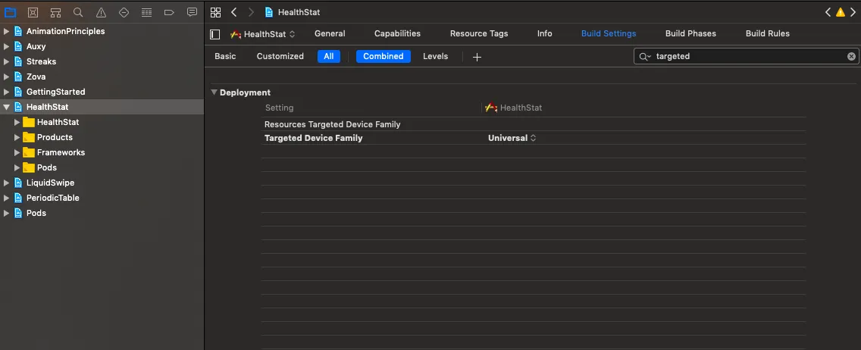Image resolution: width=861 pixels, height=350 pixels.
Task: Select the Products folder row
Action: click(102, 137)
